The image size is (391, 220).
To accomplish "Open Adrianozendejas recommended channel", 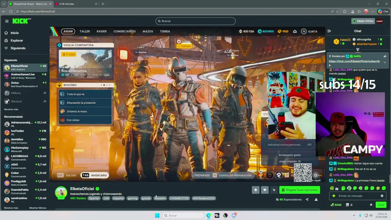I will tap(25, 124).
